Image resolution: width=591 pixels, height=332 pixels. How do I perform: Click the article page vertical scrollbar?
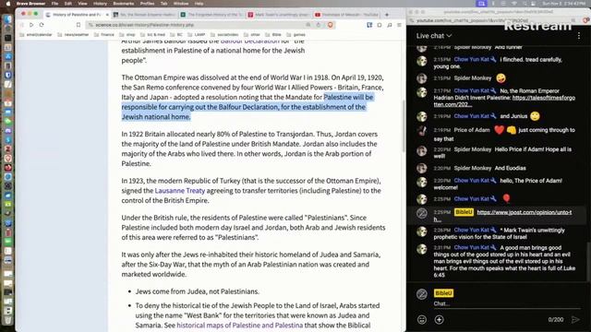click(x=404, y=127)
